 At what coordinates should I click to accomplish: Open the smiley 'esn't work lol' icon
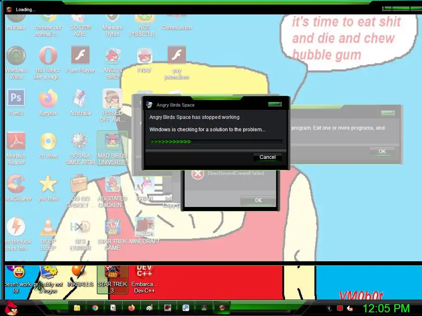coord(17,279)
